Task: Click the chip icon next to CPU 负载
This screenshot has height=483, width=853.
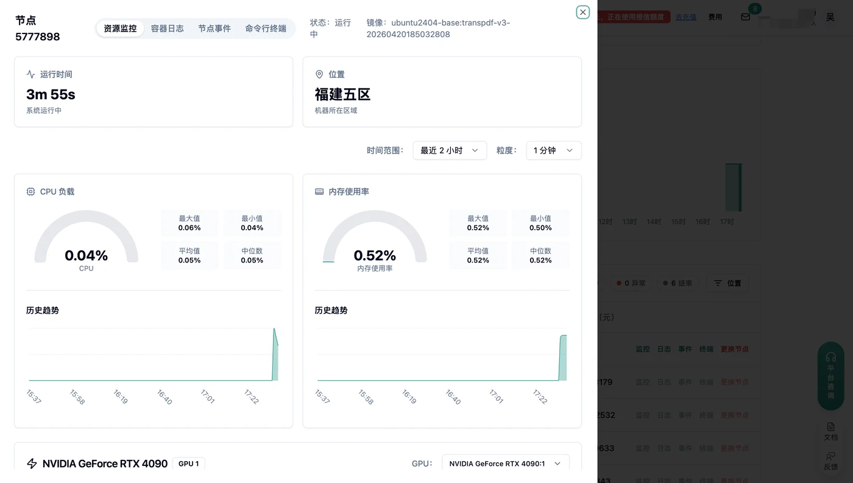Action: pyautogui.click(x=30, y=191)
